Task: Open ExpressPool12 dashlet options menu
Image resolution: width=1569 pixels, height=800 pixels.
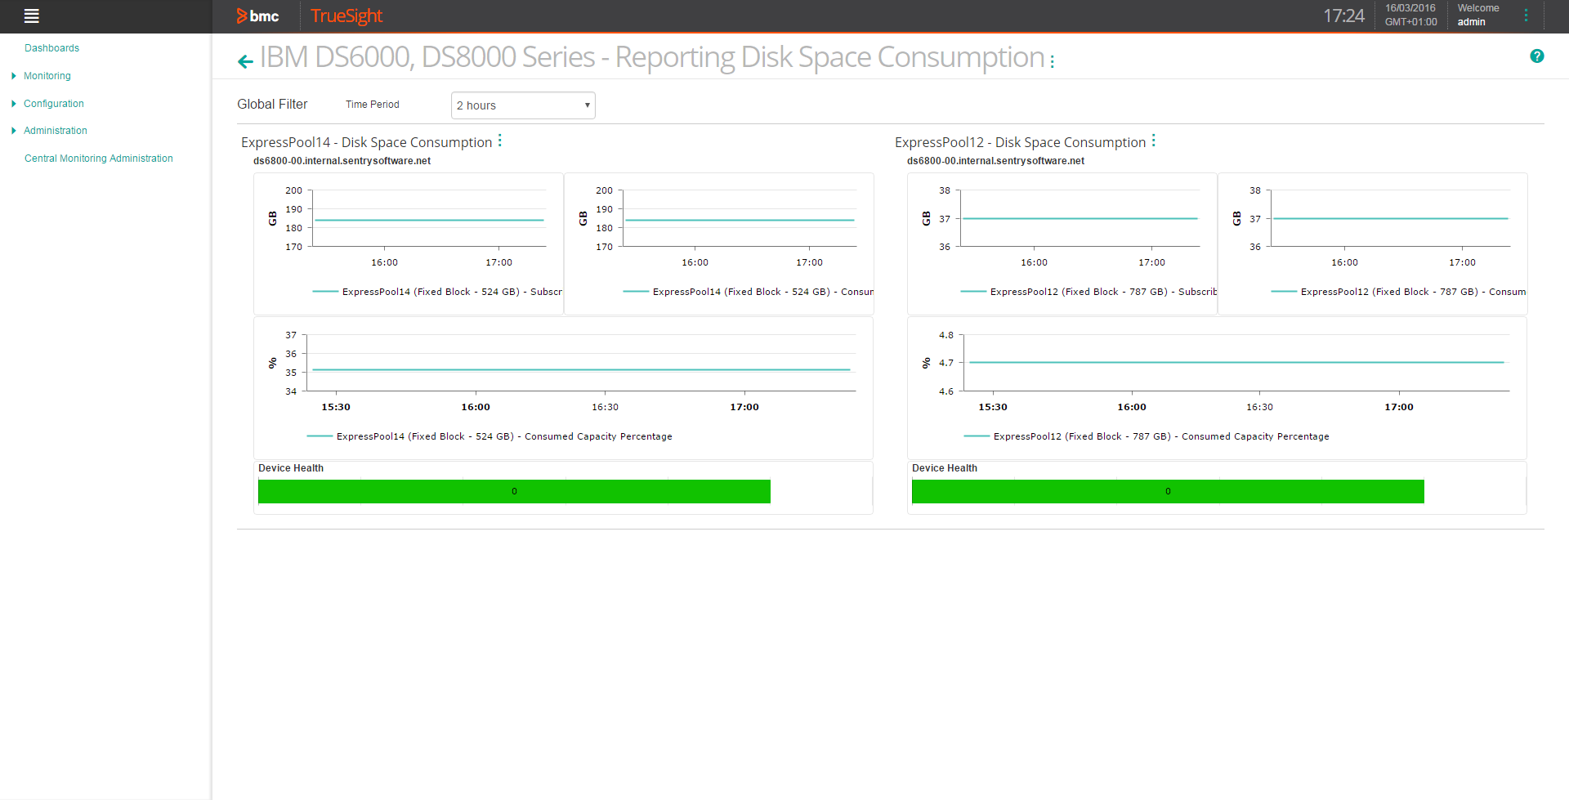Action: [1154, 141]
